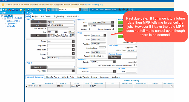189x102 pixels.
Task: Switch to the Machine MES tab
Action: [x=73, y=16]
